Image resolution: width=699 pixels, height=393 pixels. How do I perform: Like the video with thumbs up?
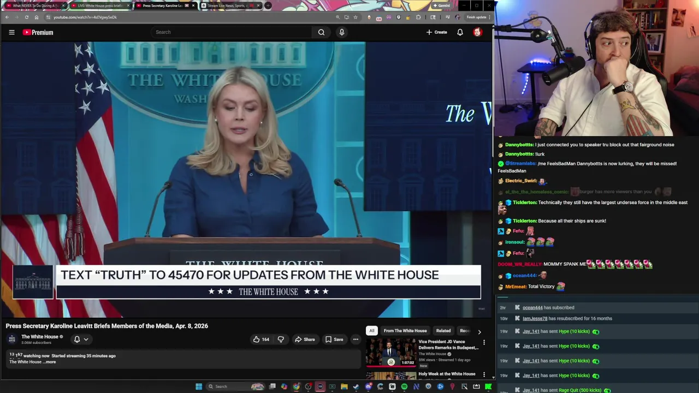(x=261, y=340)
